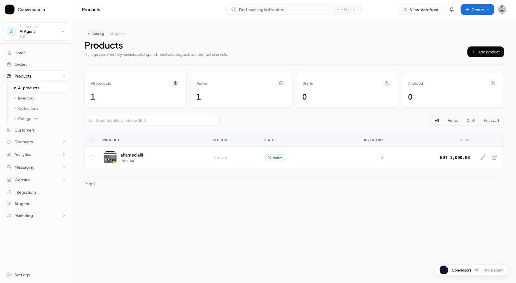The image size is (516, 283).
Task: Expand the Discounts submenu chevron
Action: coord(64,142)
